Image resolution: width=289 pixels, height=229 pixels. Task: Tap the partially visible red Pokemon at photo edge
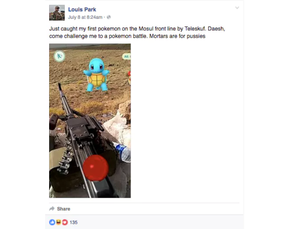(130, 78)
